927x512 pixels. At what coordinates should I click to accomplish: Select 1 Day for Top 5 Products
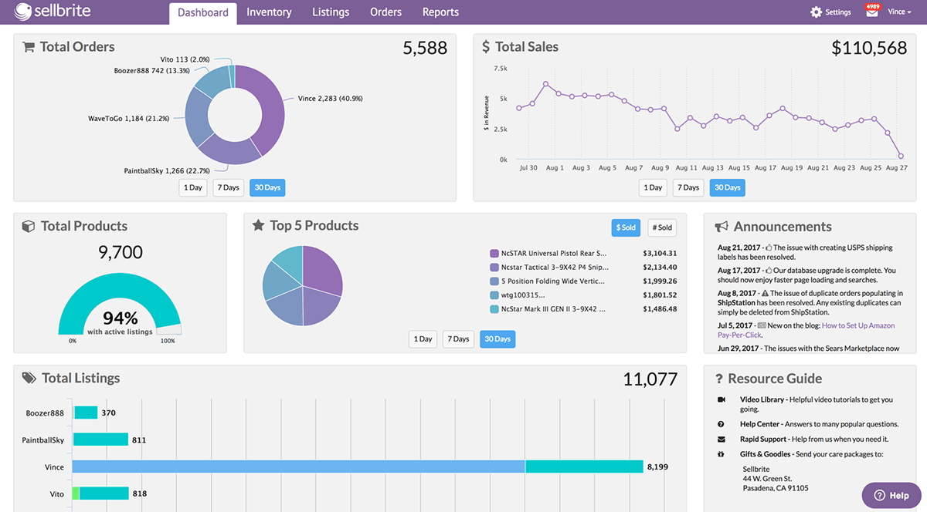tap(423, 339)
